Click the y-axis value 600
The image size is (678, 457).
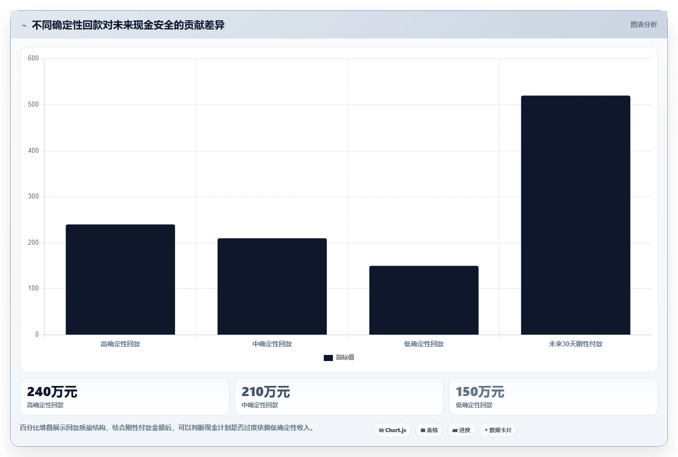33,58
